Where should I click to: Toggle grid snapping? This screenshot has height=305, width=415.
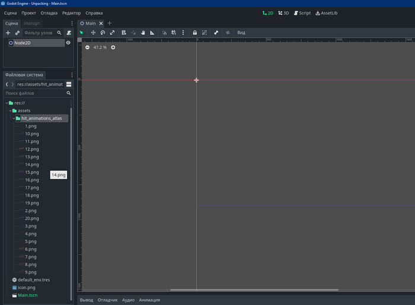[174, 33]
